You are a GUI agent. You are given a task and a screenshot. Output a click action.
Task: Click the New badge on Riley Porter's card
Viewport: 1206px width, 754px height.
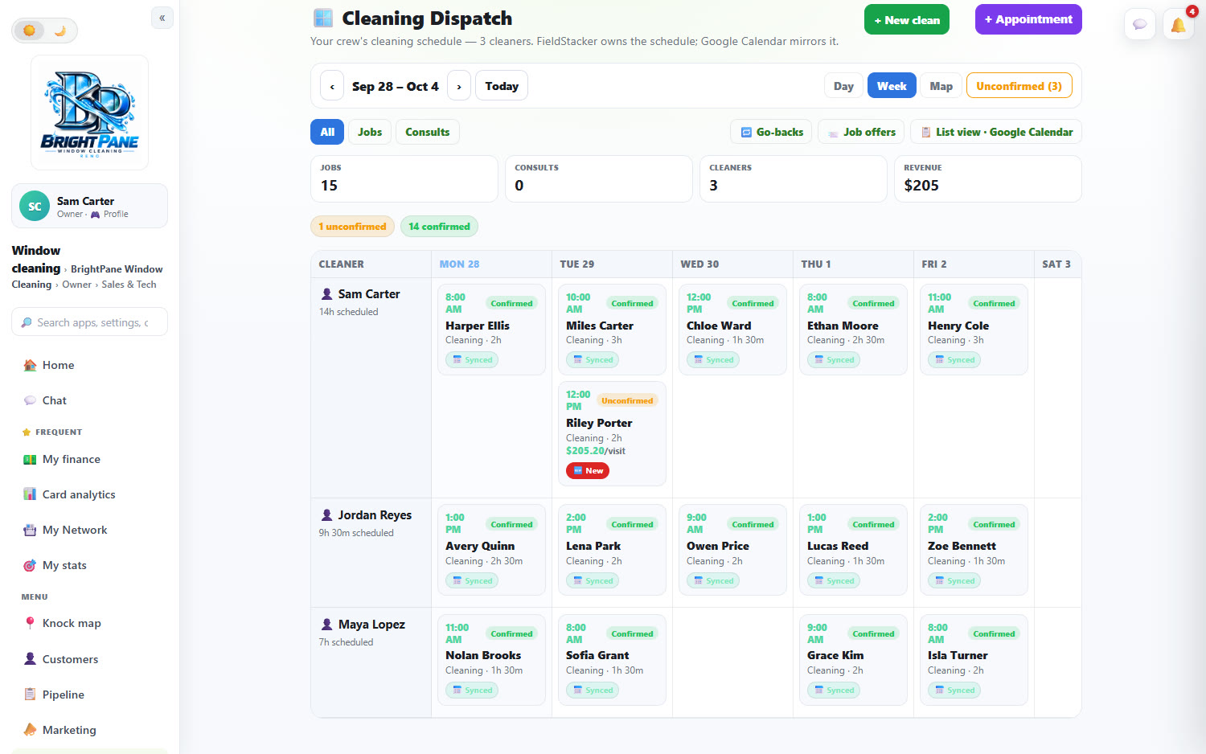point(588,471)
